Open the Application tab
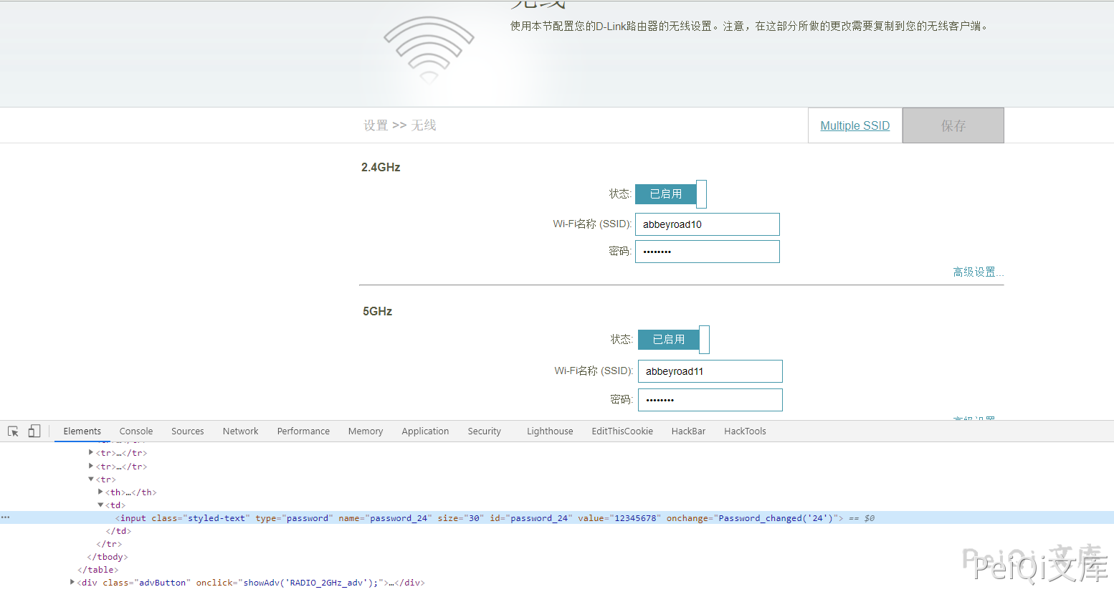This screenshot has width=1114, height=592. coord(425,431)
